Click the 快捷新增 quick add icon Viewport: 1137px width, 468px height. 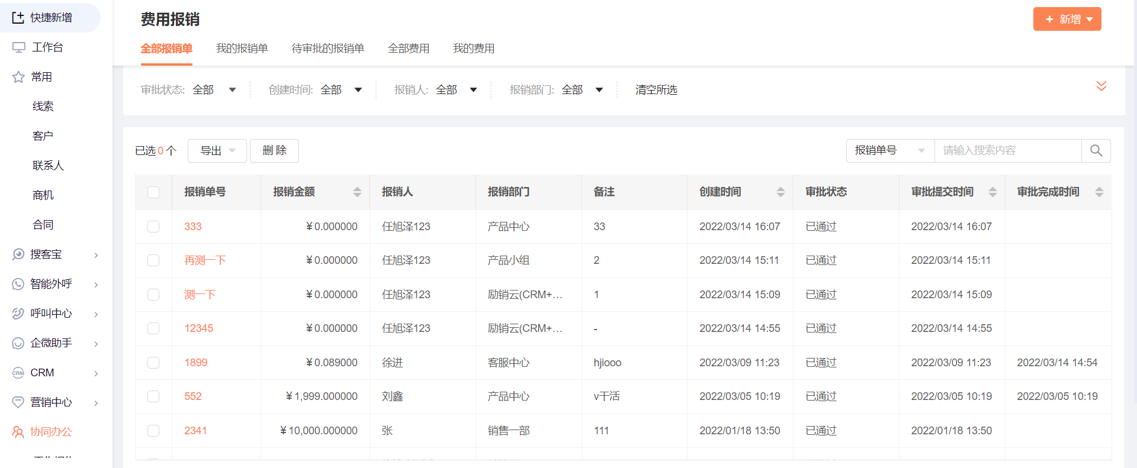18,18
